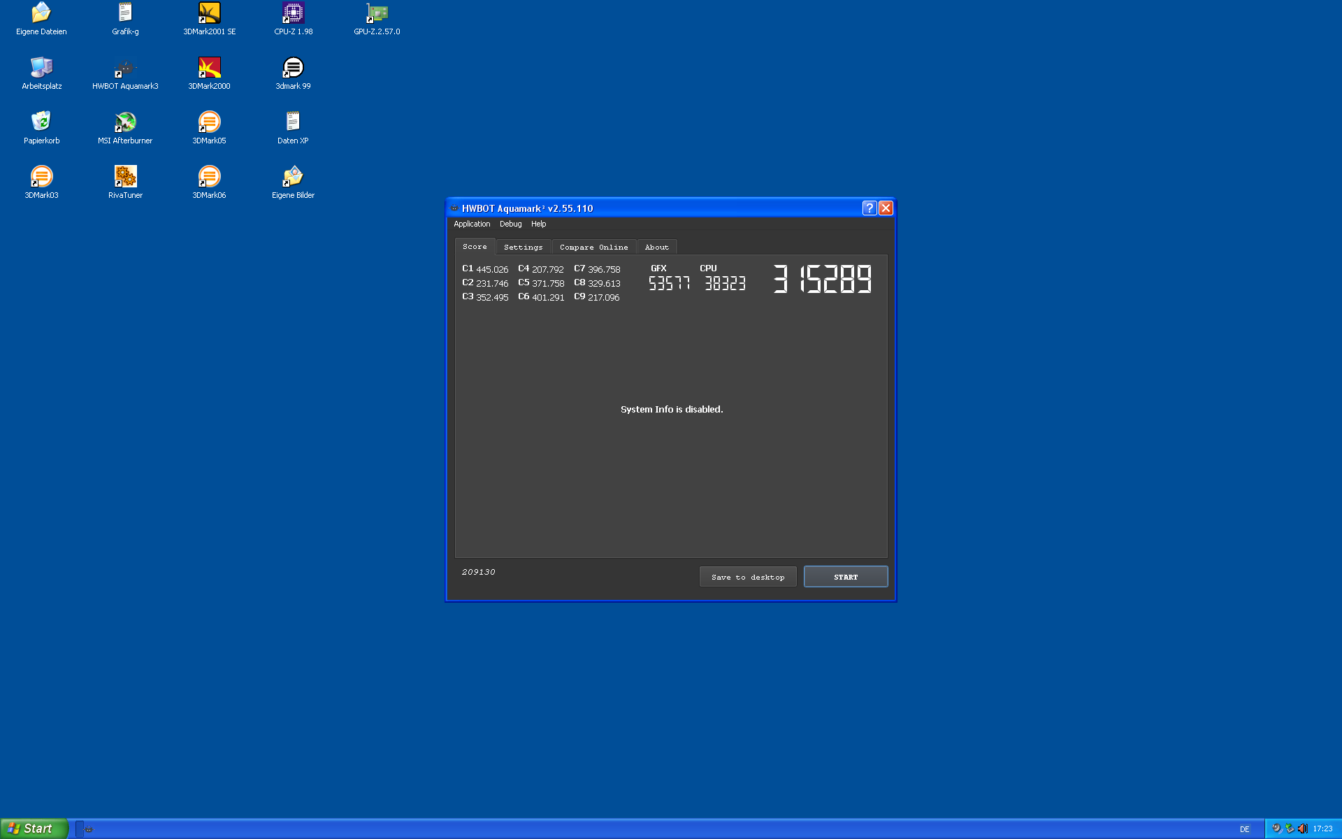Launch the GPU-Z.2.57.0 shortcut
The image size is (1342, 839).
pos(377,19)
